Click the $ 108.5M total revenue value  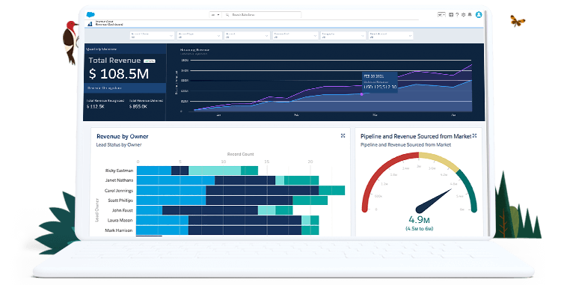pyautogui.click(x=119, y=74)
